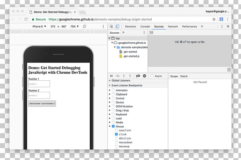
Task: Click the show console drawer icon
Action: click(x=229, y=70)
